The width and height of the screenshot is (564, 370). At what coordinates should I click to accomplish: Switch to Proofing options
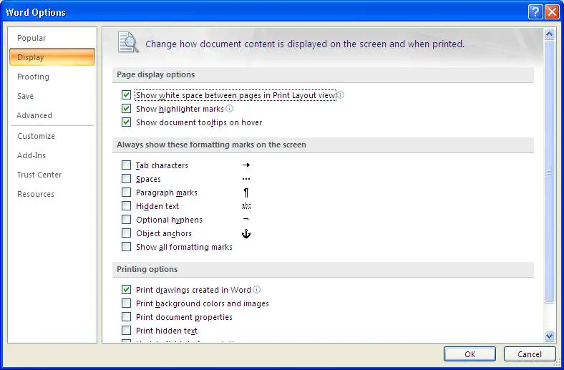(x=52, y=77)
